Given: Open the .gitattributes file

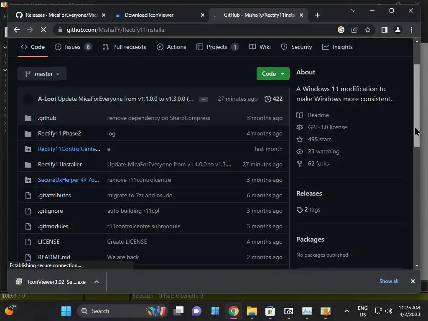Looking at the screenshot, I should pos(54,196).
